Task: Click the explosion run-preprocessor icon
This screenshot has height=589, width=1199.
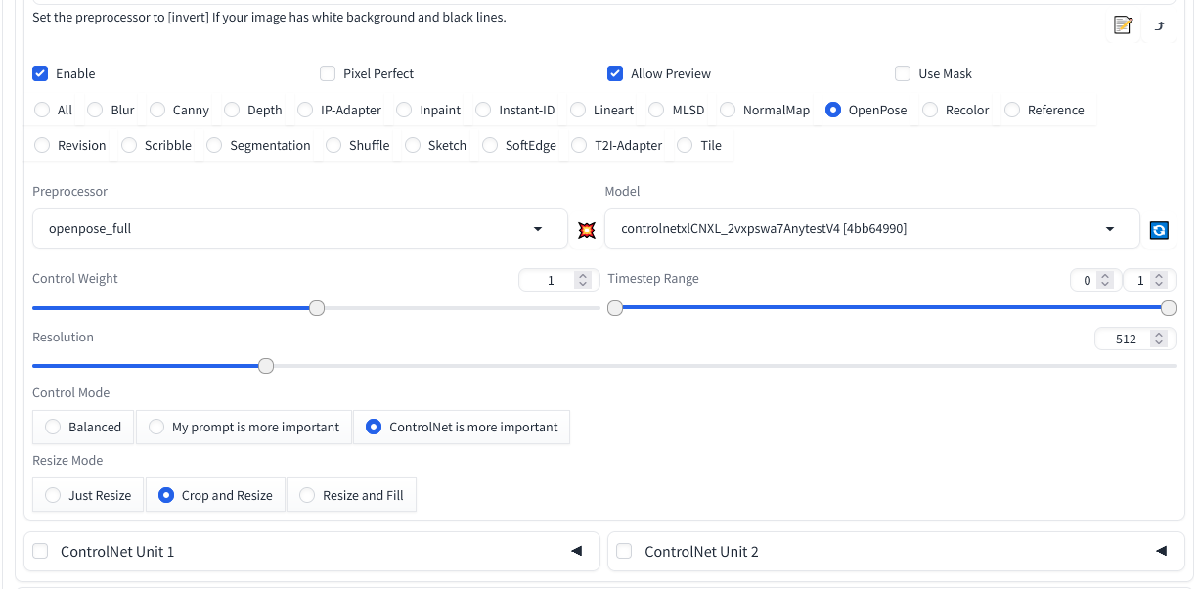Action: pos(587,230)
